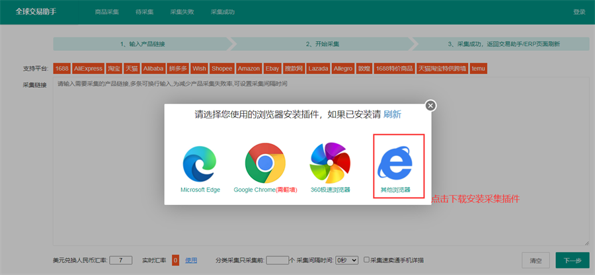Click the orange real-time rate value 0
Screen dimensions: 595x275
click(x=175, y=260)
